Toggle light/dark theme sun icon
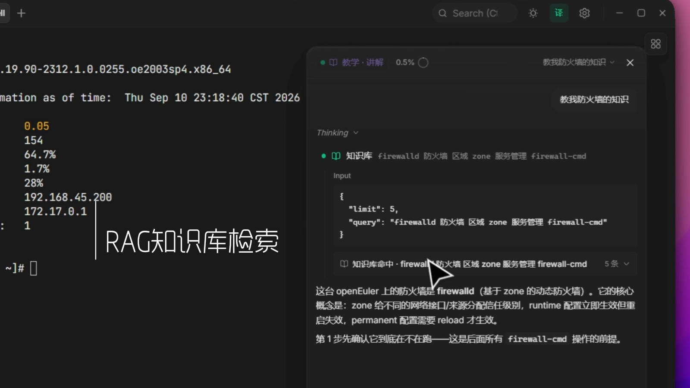The width and height of the screenshot is (690, 388). 533,13
